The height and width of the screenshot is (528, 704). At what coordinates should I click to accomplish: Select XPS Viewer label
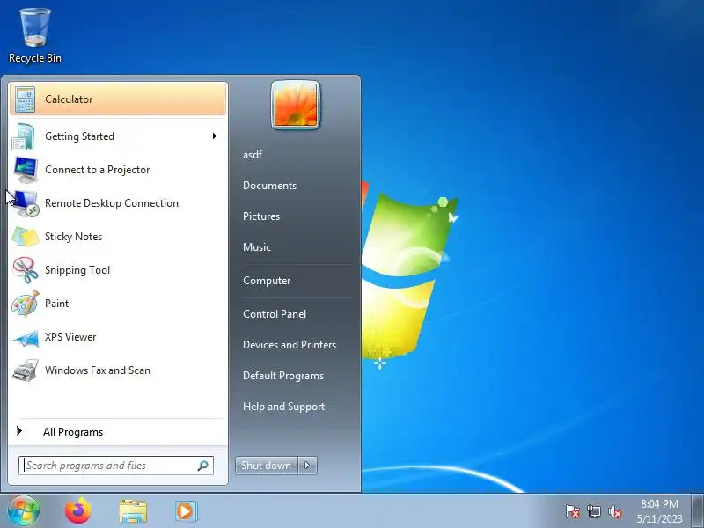coord(70,337)
